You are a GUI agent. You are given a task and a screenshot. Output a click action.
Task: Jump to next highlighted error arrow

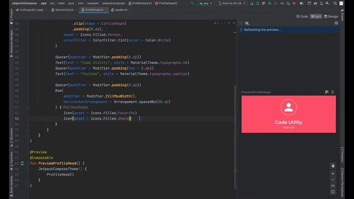pyautogui.click(x=233, y=23)
